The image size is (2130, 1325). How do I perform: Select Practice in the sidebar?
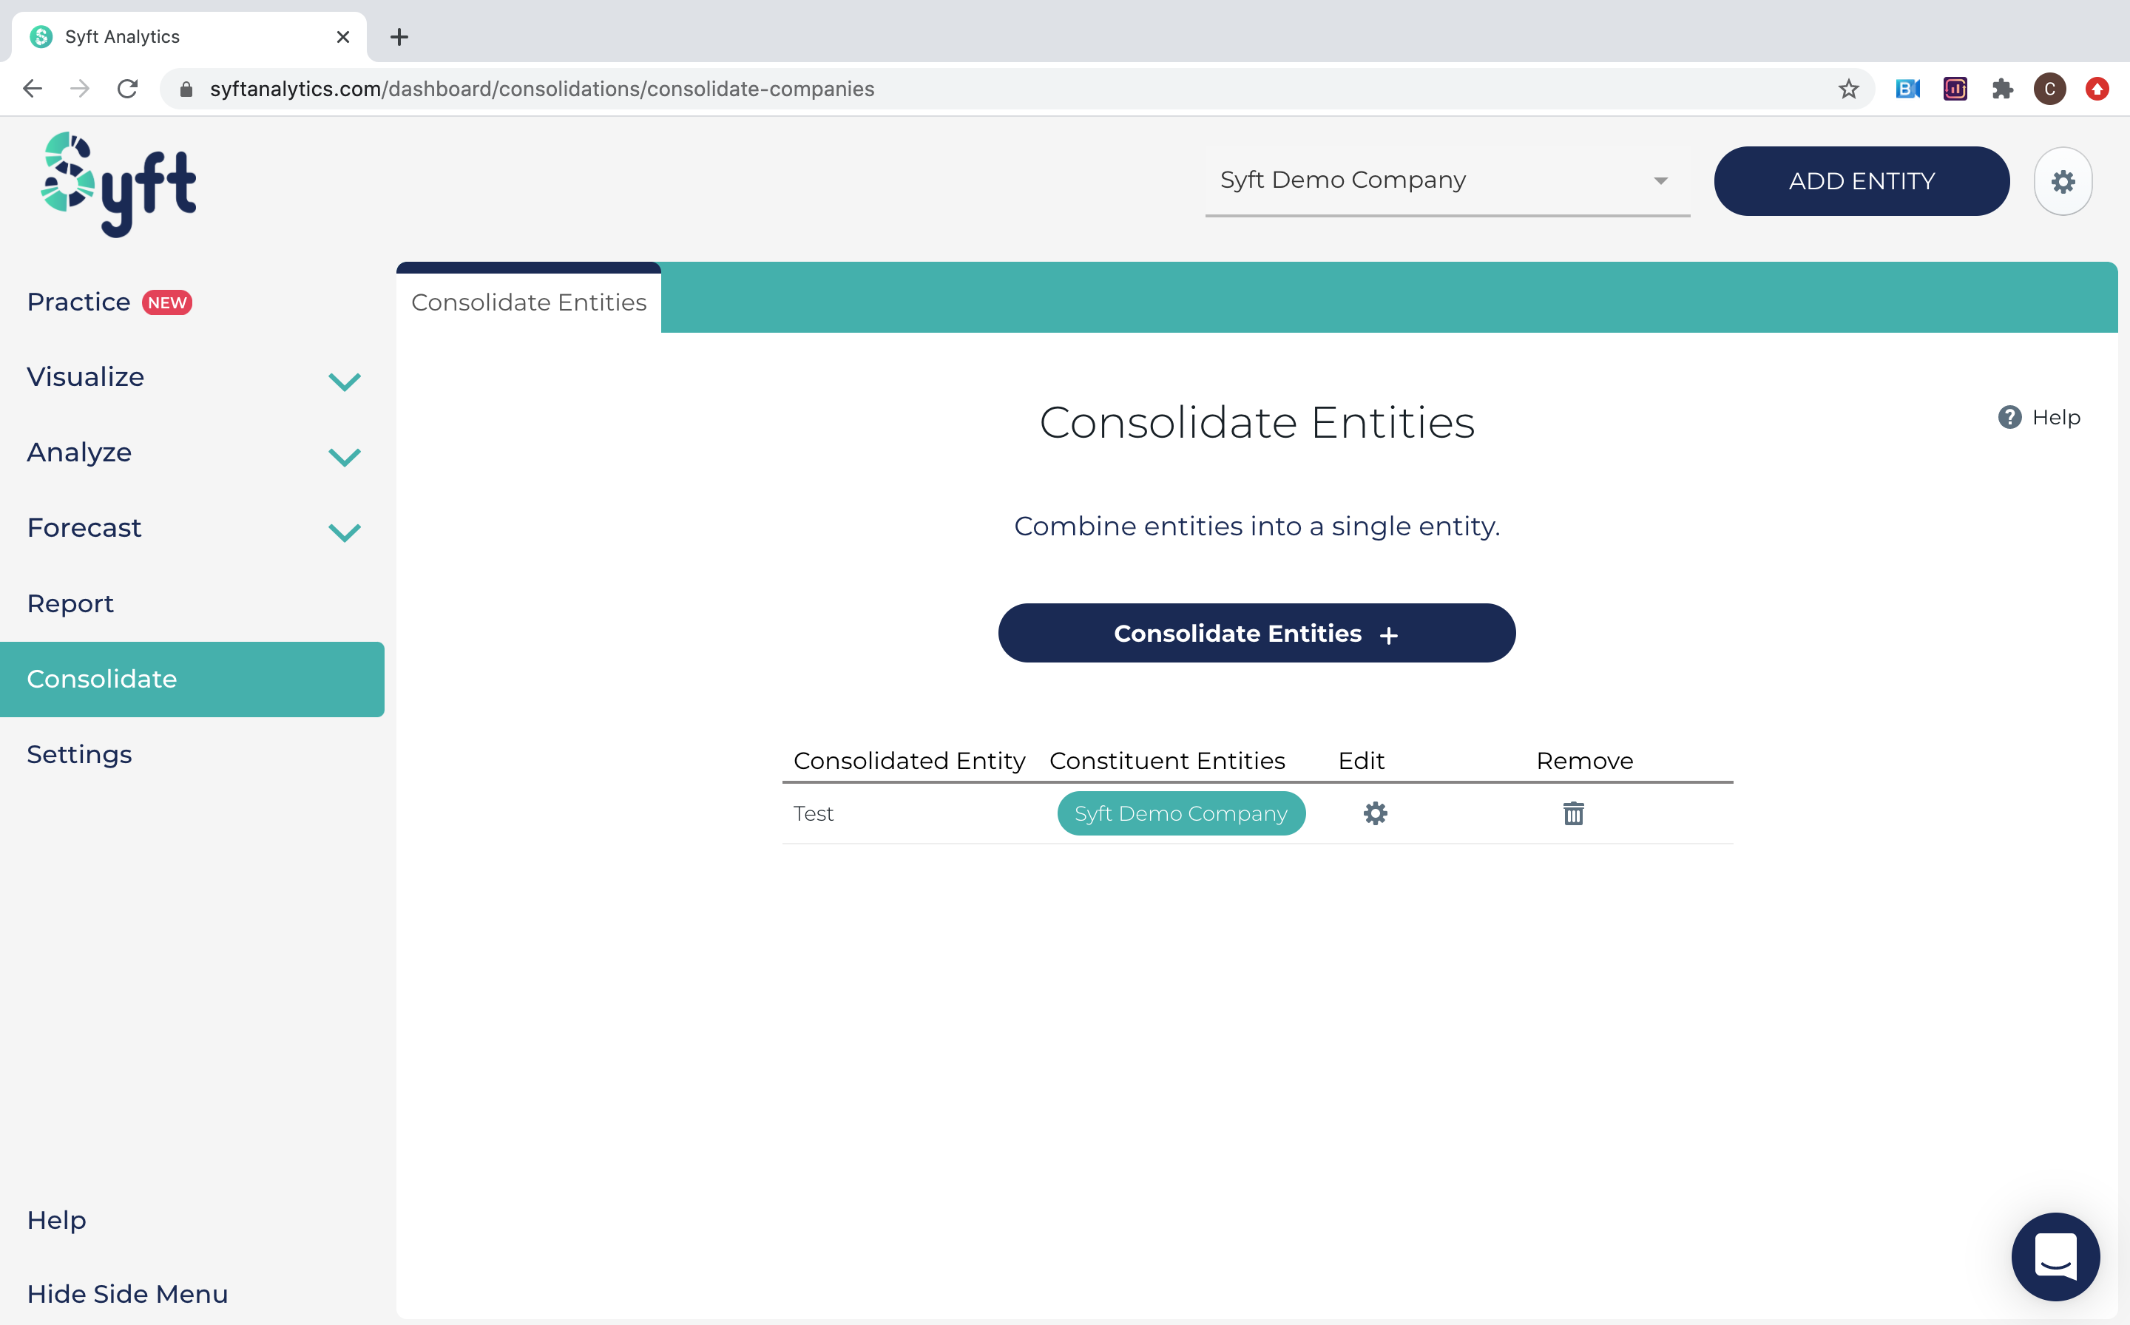[x=78, y=302]
